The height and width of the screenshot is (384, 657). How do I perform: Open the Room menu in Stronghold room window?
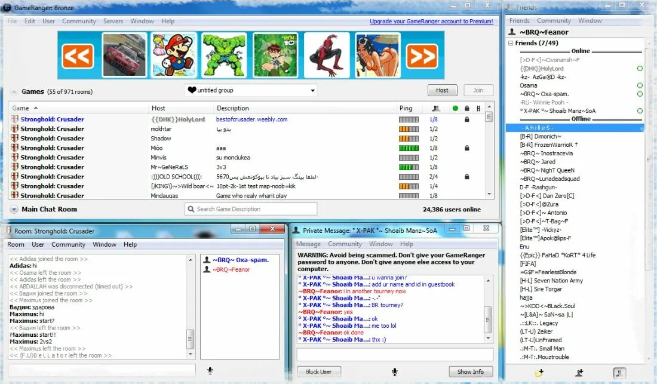point(16,244)
